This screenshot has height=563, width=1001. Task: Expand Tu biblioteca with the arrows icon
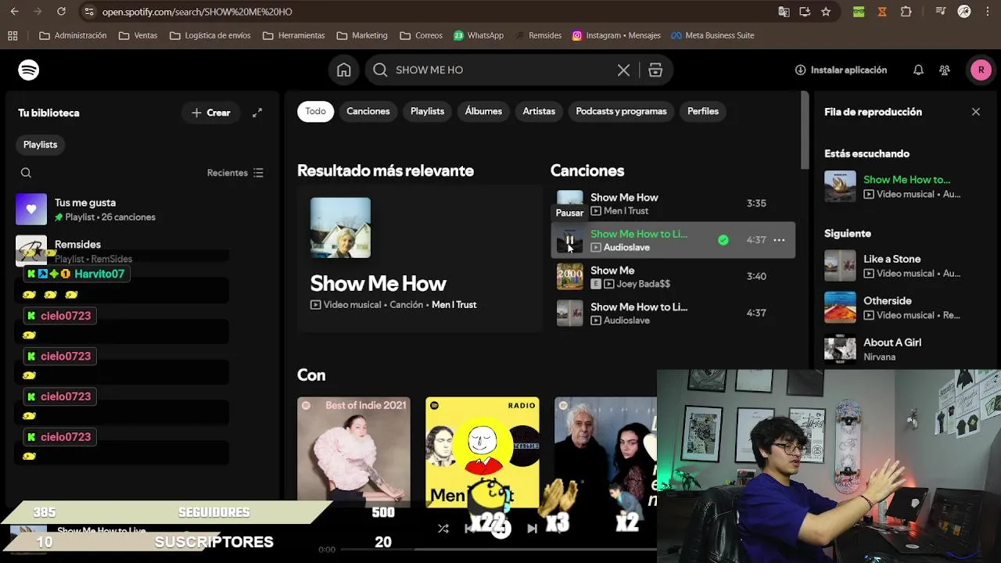[x=257, y=113]
